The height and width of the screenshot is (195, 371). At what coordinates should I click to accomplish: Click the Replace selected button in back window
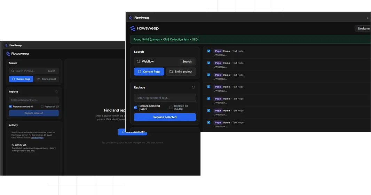34,113
